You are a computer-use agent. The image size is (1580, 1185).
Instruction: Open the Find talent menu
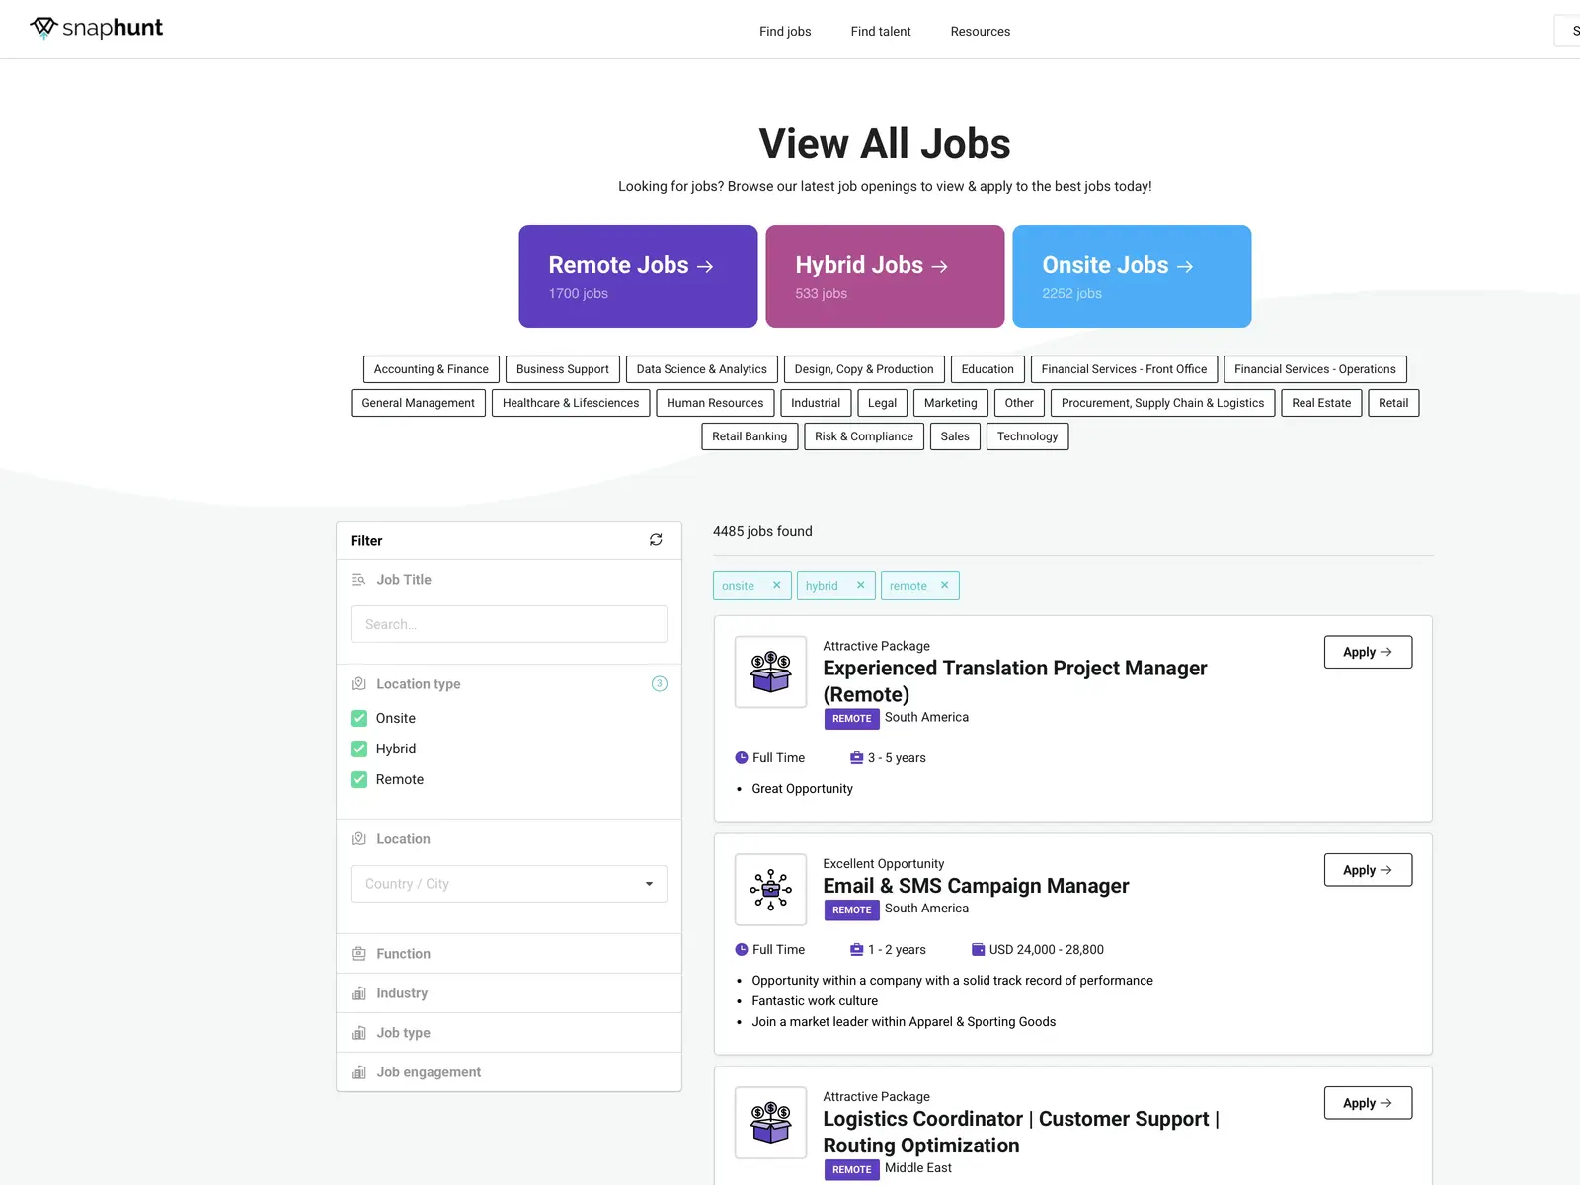(881, 31)
